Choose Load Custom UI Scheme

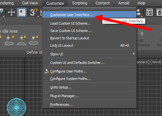tap(89, 23)
